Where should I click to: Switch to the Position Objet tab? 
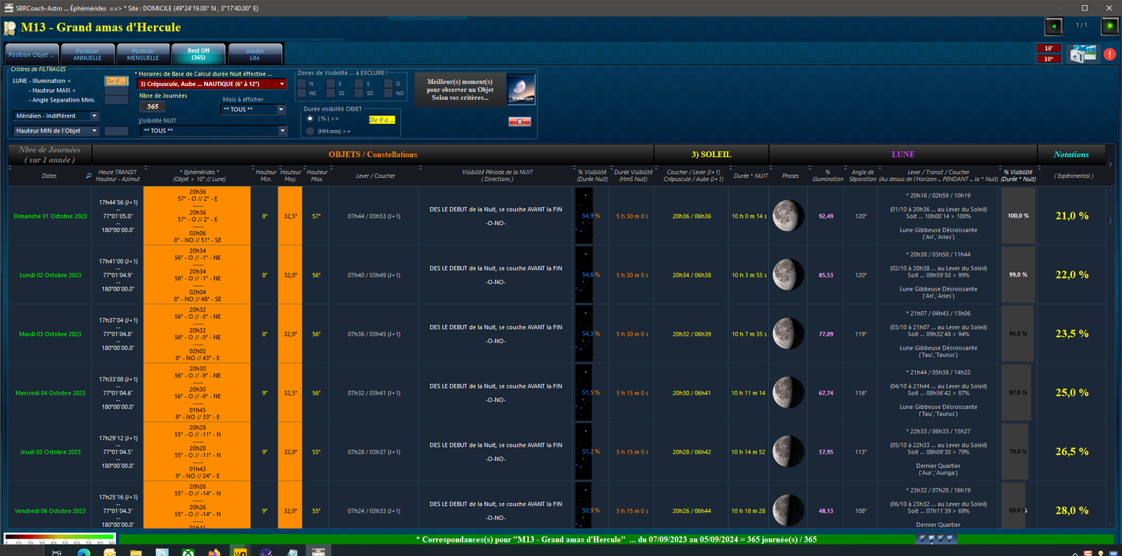point(31,55)
